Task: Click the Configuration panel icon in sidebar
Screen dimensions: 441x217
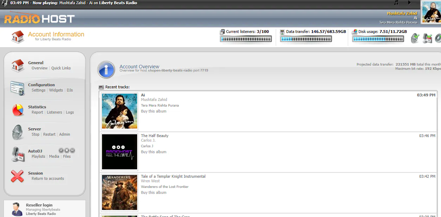Action: click(18, 88)
